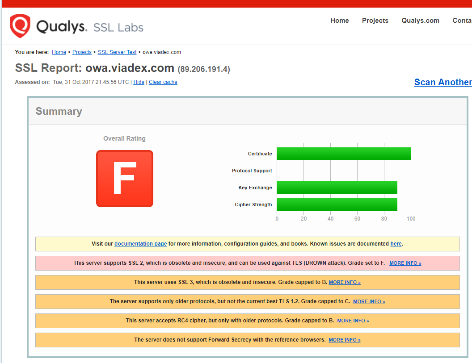Click the 'Summary' section heading
Viewport: 472px width, 363px height.
[x=59, y=111]
